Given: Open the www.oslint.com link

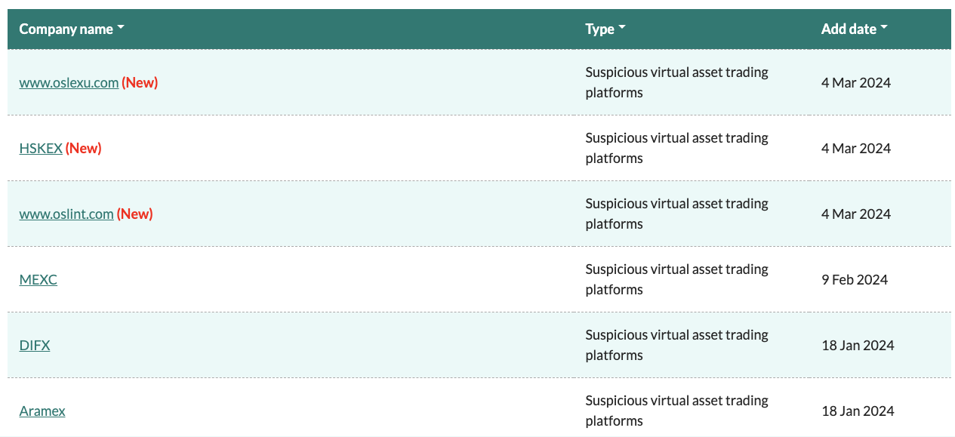Looking at the screenshot, I should pyautogui.click(x=66, y=214).
